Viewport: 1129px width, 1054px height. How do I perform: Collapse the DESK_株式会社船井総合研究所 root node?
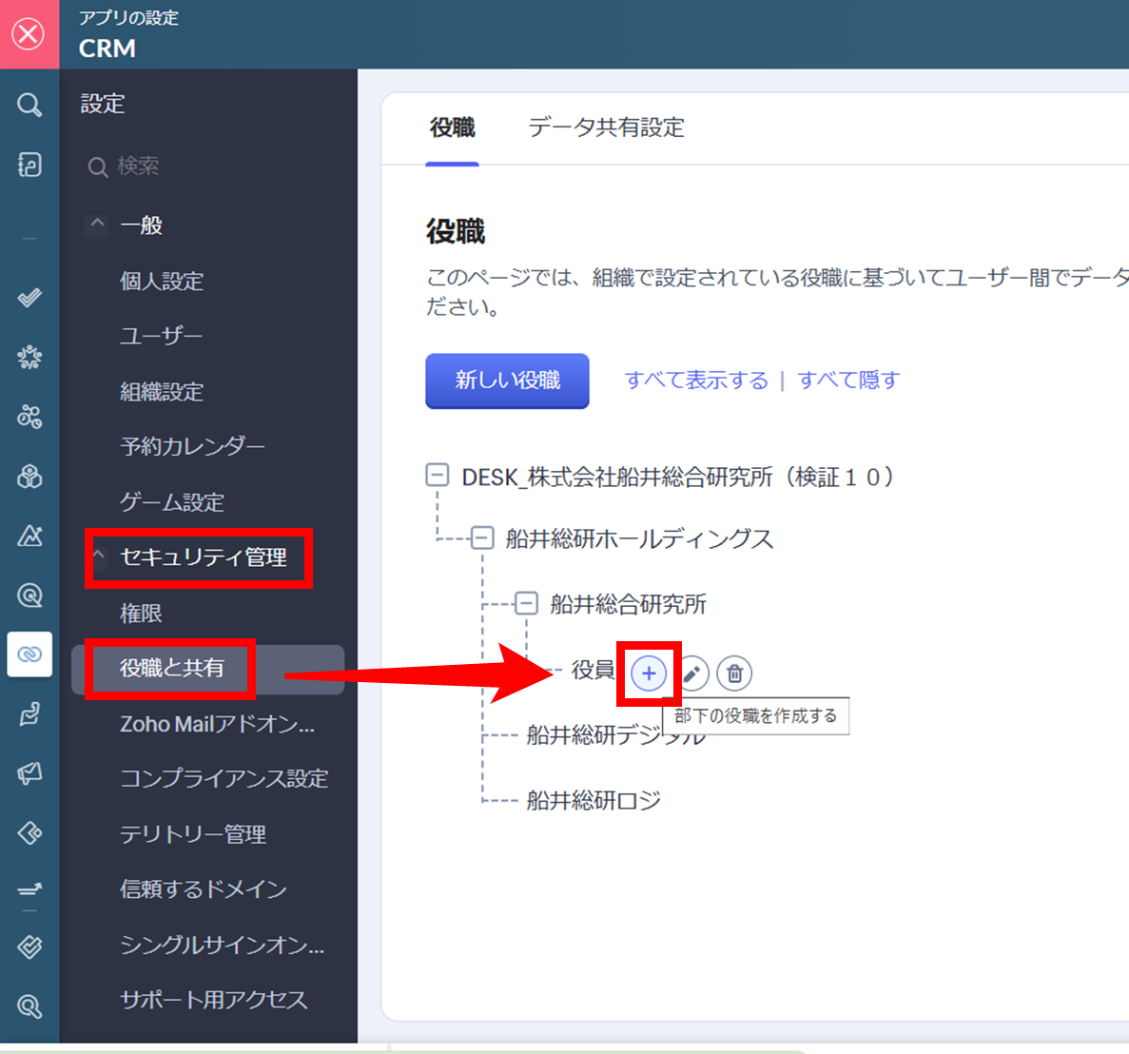coord(438,476)
